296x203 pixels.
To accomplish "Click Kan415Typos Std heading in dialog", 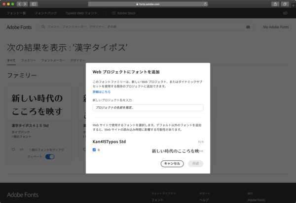I will point(109,142).
